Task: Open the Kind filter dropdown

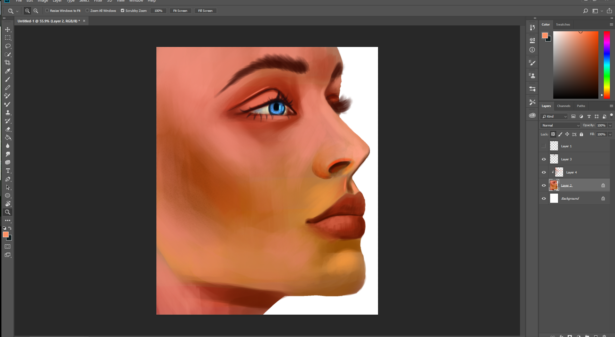Action: point(554,116)
